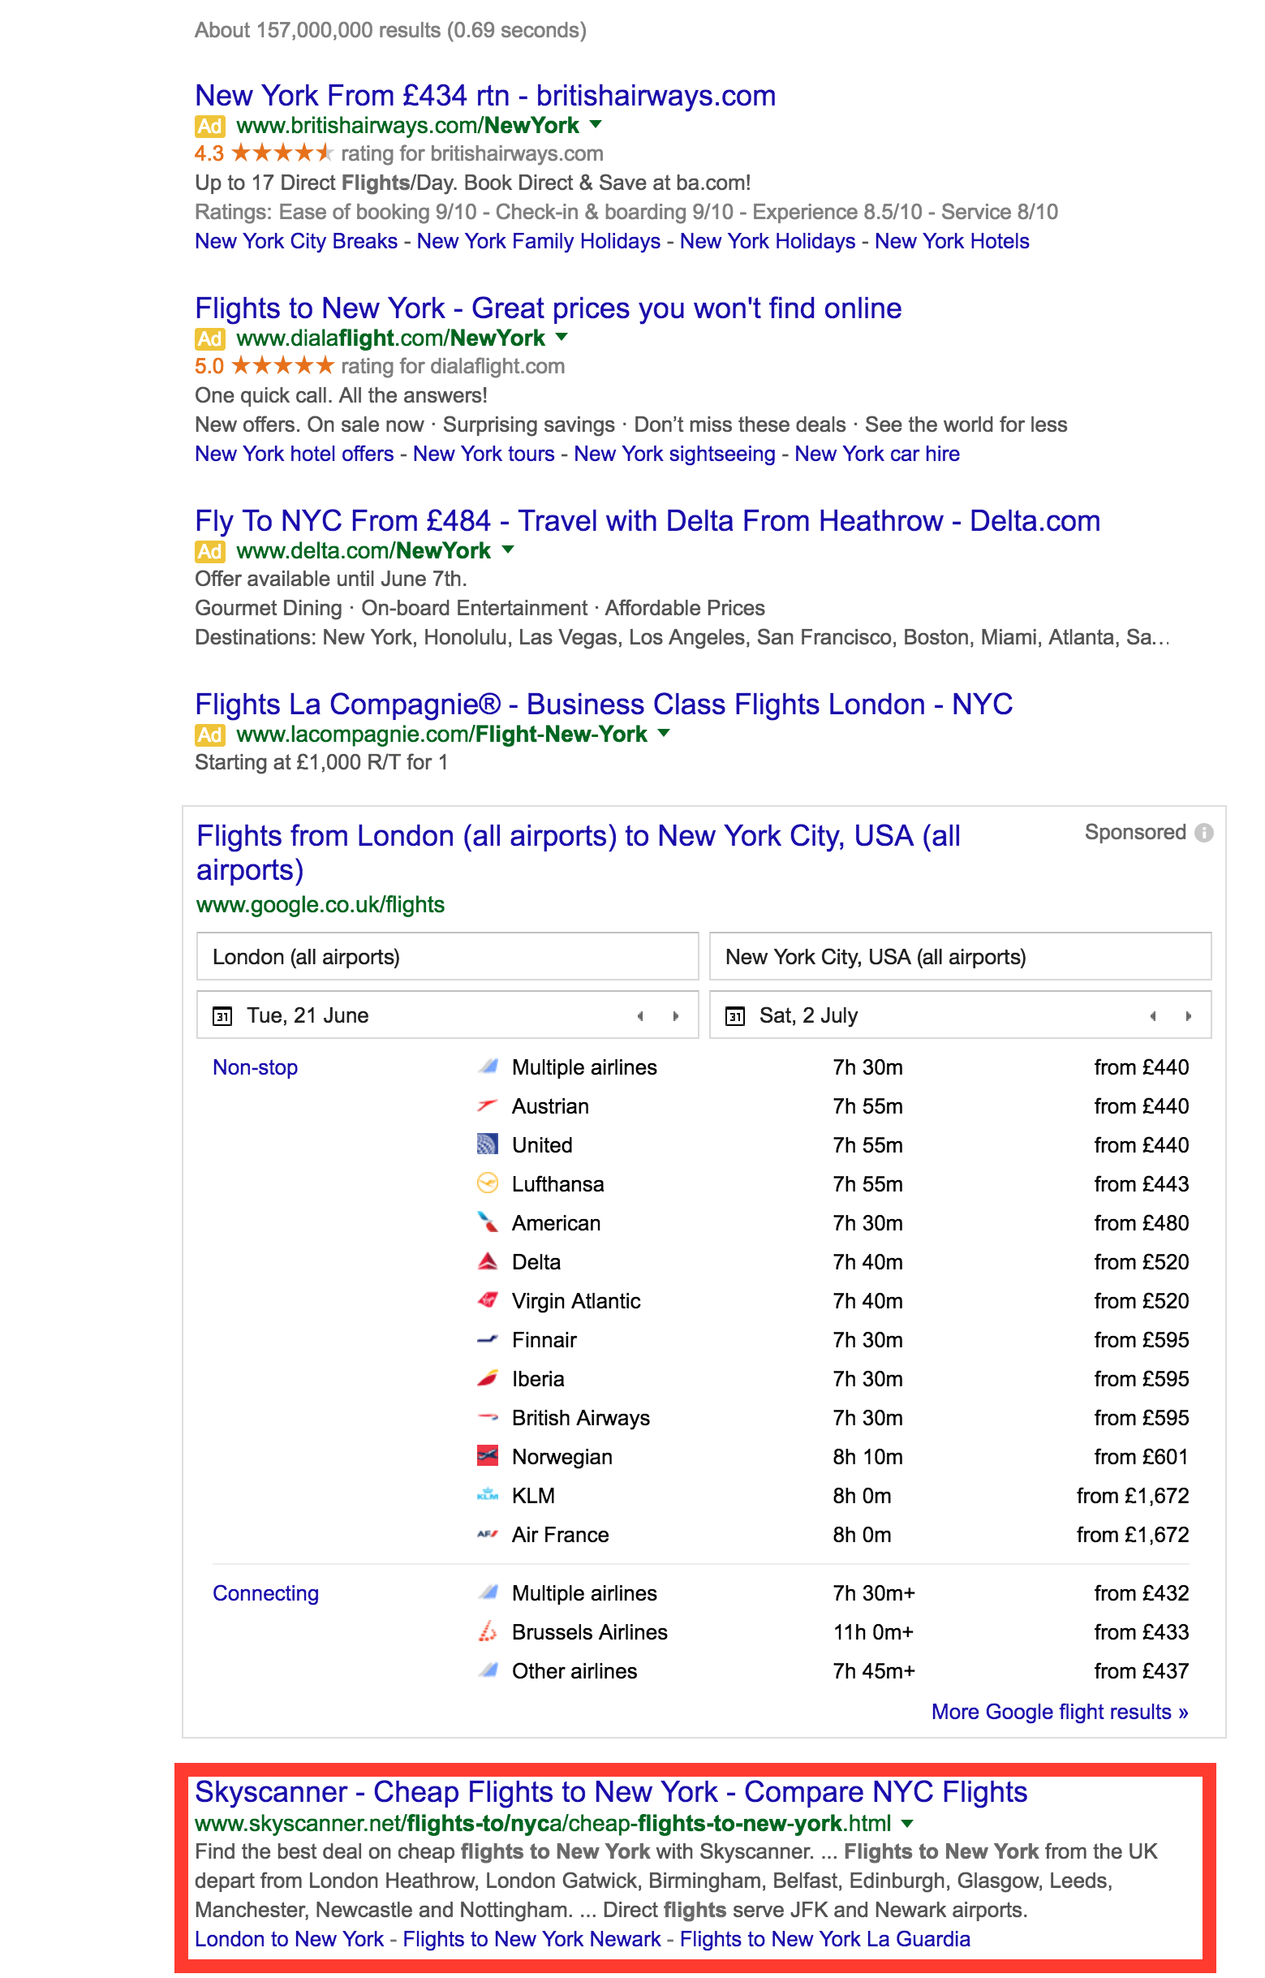
Task: Click the British Airways ribbon logo
Action: point(488,1417)
